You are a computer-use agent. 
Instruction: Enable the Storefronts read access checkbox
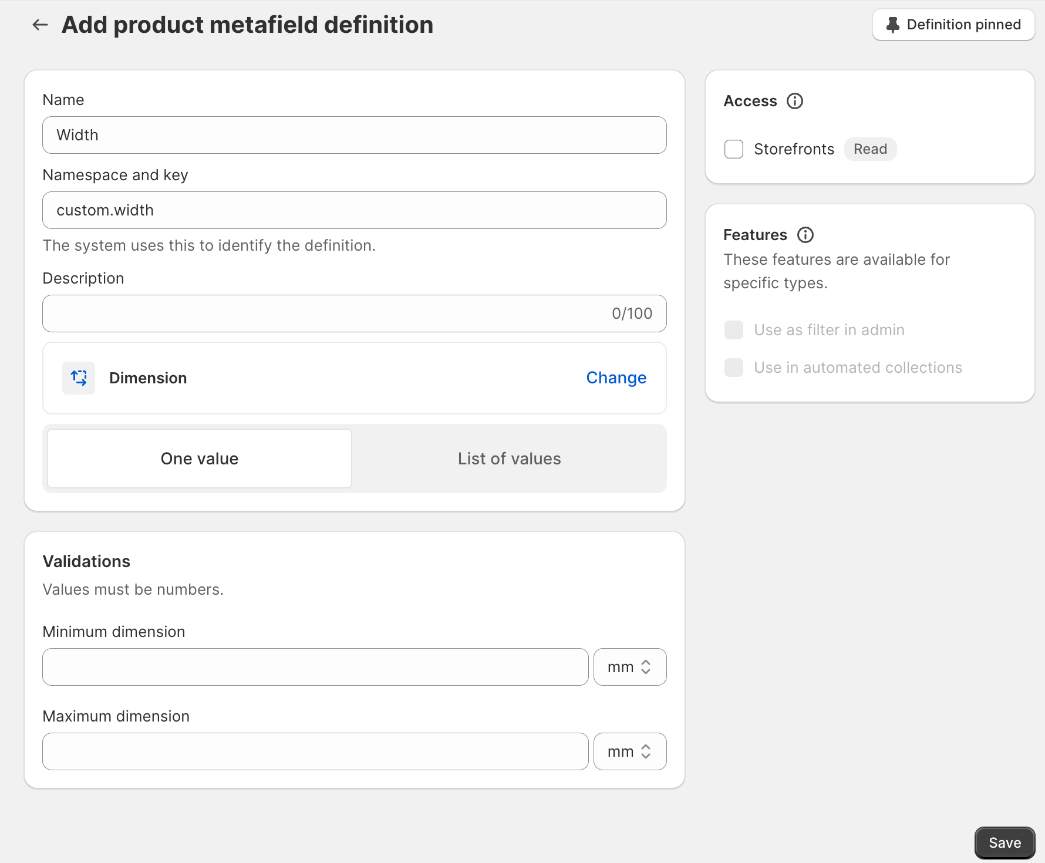tap(734, 149)
